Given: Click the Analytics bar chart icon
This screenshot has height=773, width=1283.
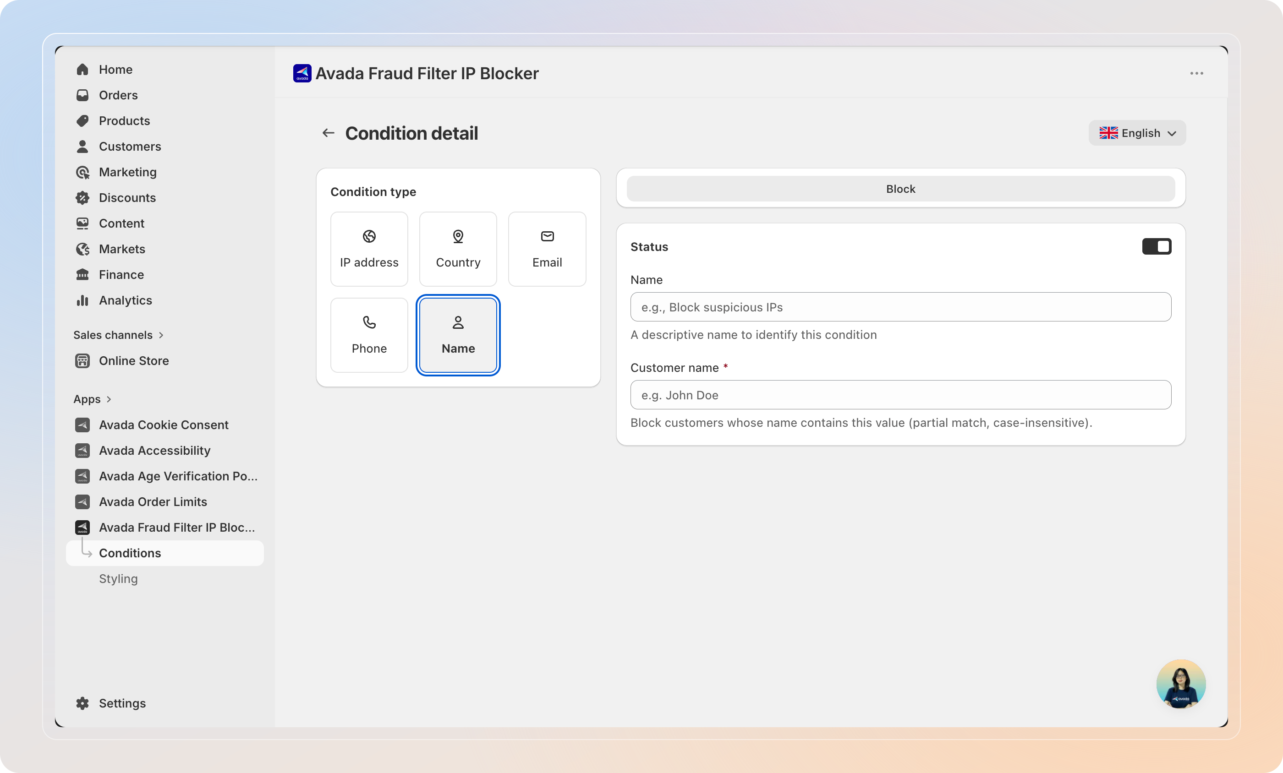Looking at the screenshot, I should (x=82, y=300).
